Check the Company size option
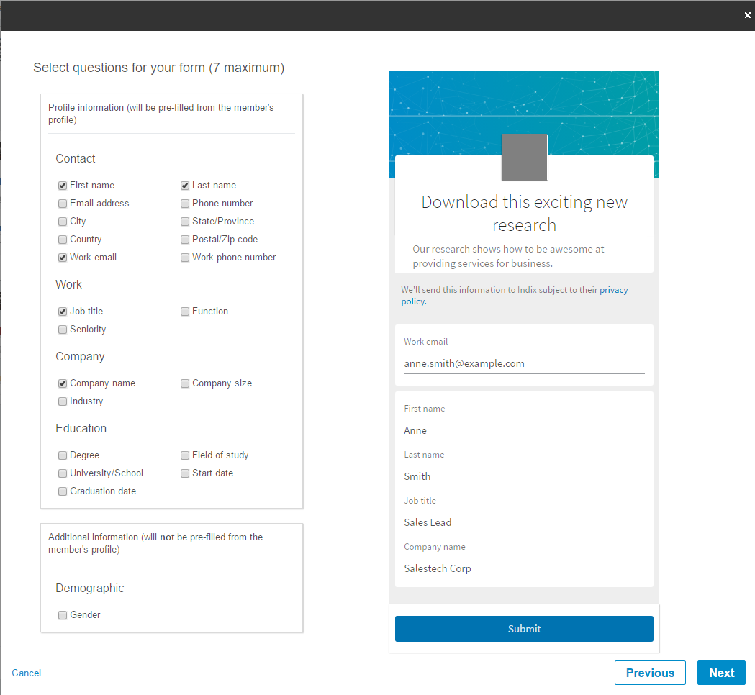The image size is (755, 695). click(186, 383)
